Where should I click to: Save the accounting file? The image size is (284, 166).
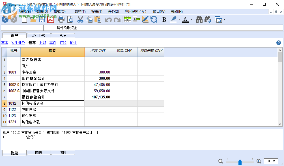(x=42, y=20)
